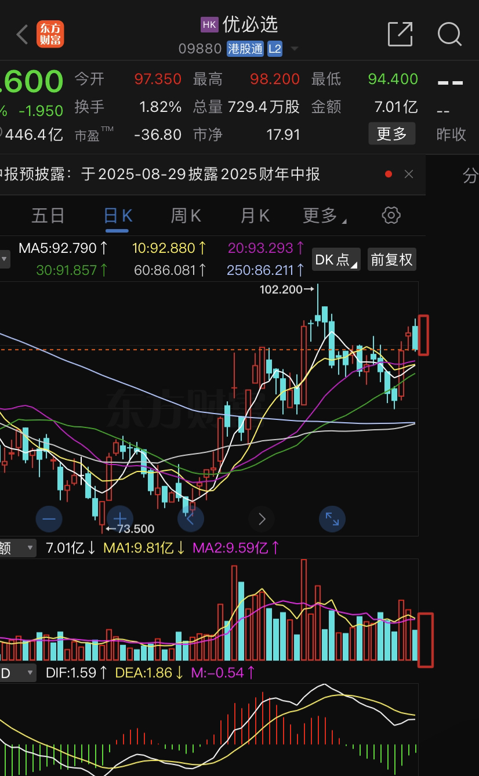Tap MACD DEA:1.86 label
The height and width of the screenshot is (776, 479).
tap(150, 673)
